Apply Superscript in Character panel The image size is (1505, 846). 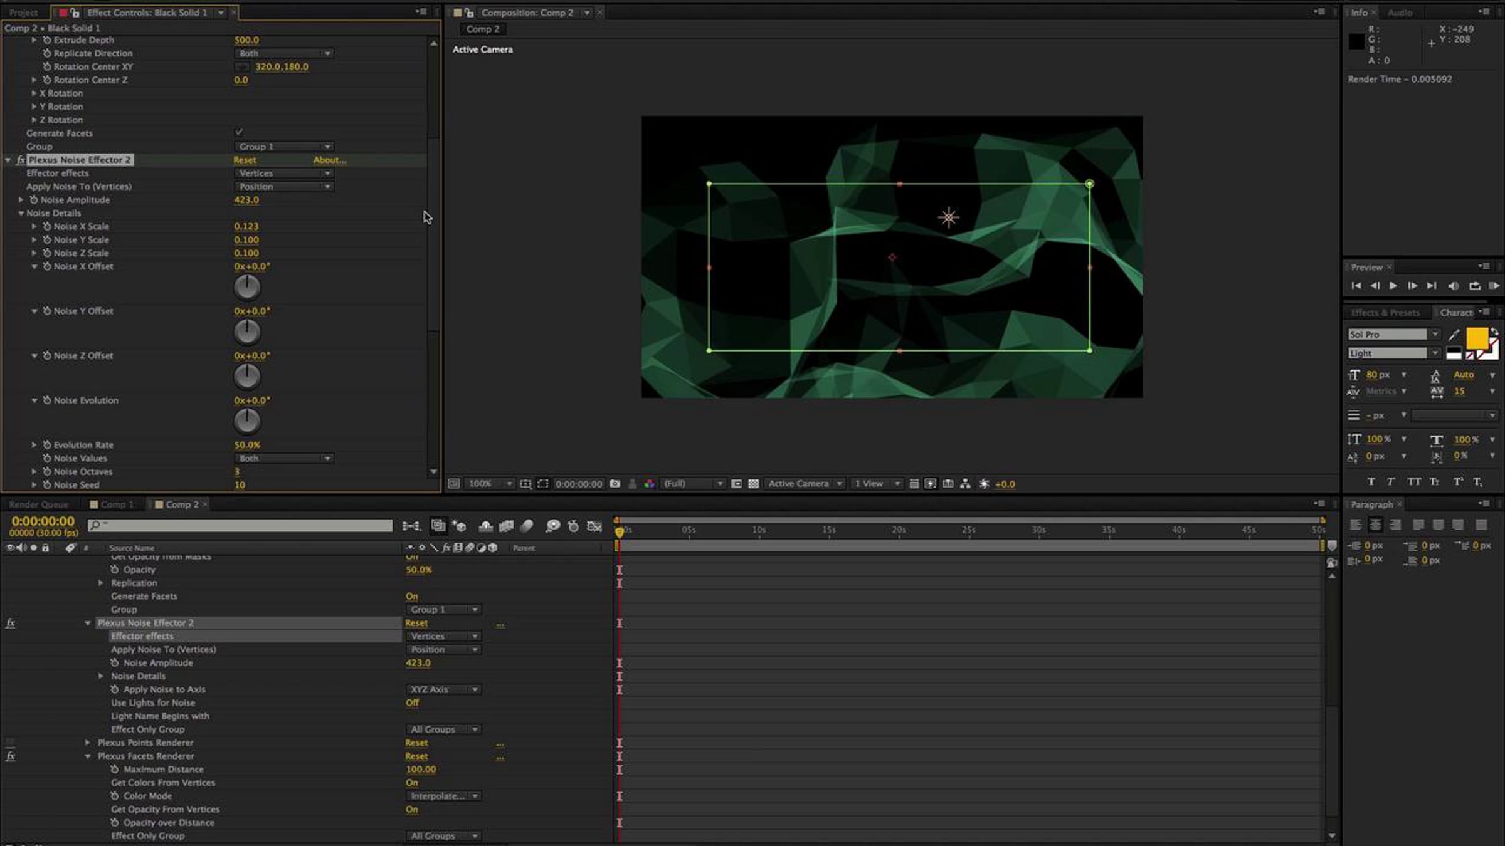pyautogui.click(x=1457, y=481)
